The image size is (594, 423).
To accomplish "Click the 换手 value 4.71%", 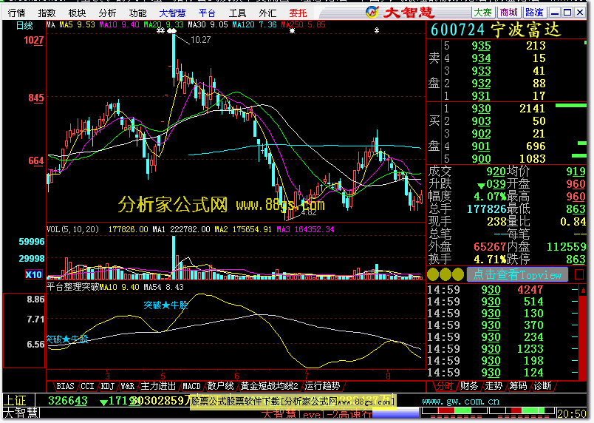I will 490,260.
